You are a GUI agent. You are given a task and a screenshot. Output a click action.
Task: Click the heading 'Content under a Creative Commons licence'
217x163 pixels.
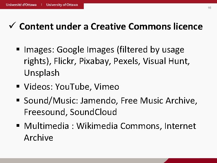[111, 26]
